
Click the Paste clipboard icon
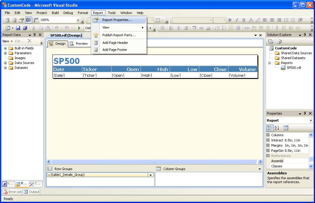[x=48, y=28]
